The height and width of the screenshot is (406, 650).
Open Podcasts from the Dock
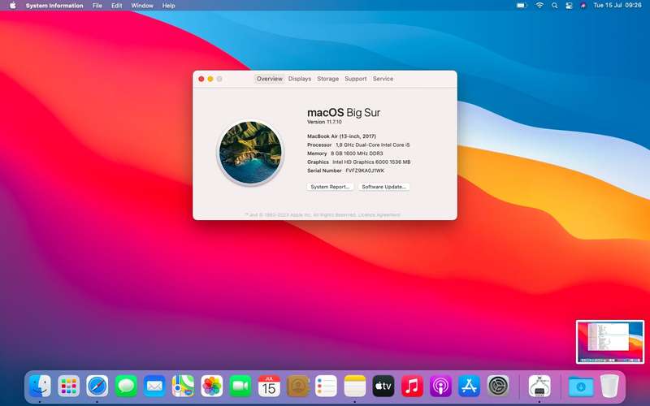coord(440,387)
